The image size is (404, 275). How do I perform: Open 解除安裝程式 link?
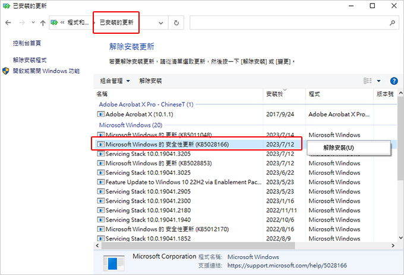click(30, 60)
